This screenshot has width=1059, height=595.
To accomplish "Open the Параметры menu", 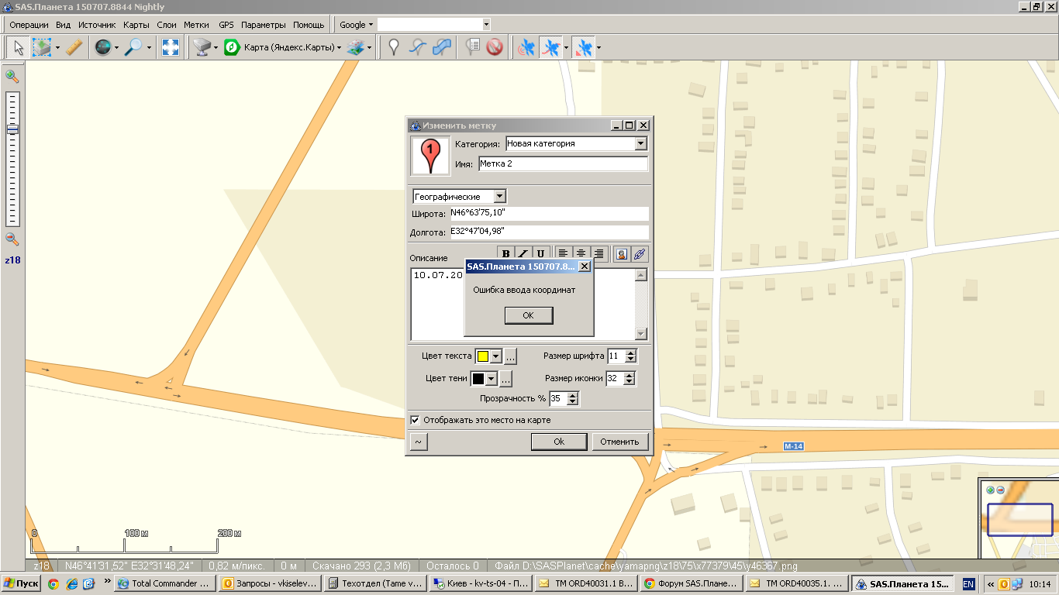I will tap(263, 25).
